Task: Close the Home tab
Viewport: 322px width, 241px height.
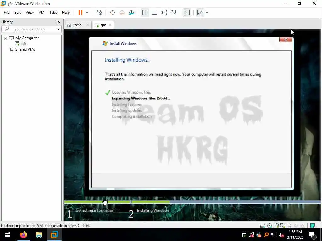Action: click(x=87, y=25)
